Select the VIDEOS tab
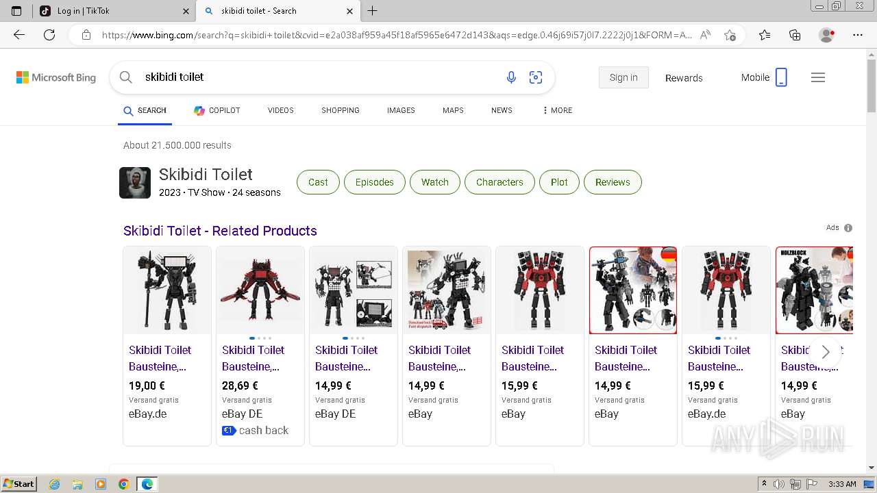Viewport: 877px width, 493px height. [281, 110]
